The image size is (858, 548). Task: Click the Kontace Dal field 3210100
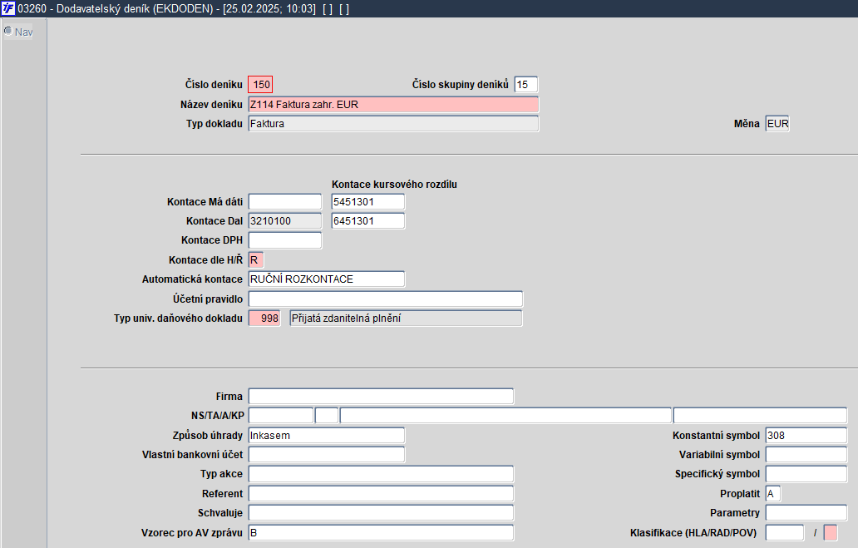pos(285,221)
